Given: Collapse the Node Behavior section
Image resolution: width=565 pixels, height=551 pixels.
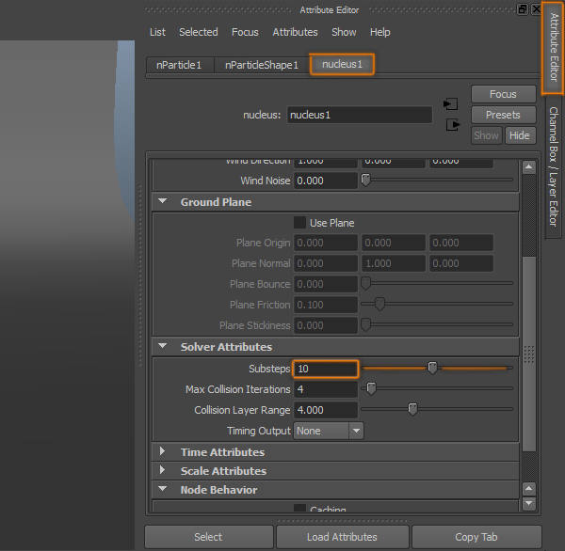Looking at the screenshot, I should tap(163, 490).
